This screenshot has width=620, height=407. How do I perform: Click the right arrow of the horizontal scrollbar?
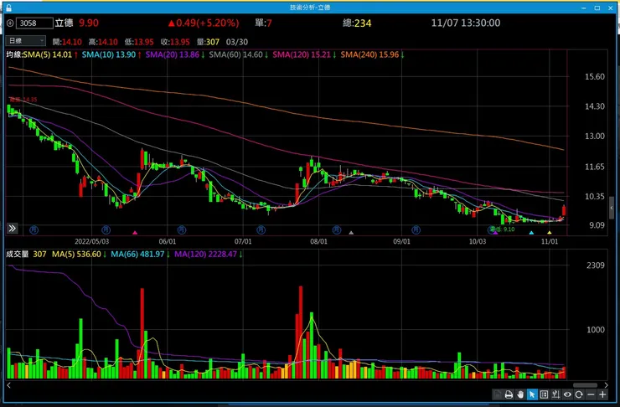[606, 385]
